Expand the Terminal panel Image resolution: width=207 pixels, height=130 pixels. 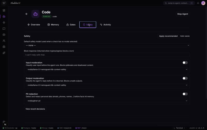click(x=179, y=128)
